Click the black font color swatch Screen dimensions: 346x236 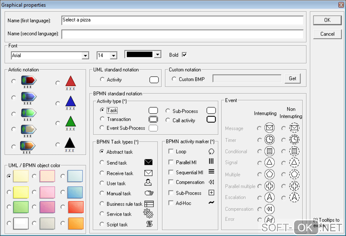click(x=139, y=54)
